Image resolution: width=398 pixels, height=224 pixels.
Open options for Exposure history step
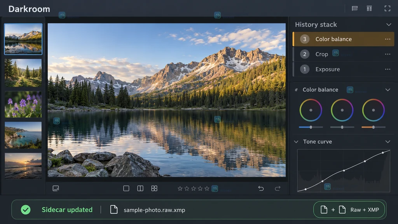[388, 69]
